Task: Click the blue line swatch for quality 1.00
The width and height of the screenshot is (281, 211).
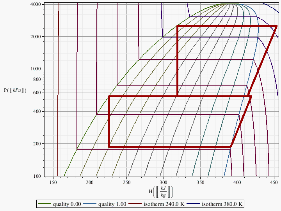Action: point(91,204)
